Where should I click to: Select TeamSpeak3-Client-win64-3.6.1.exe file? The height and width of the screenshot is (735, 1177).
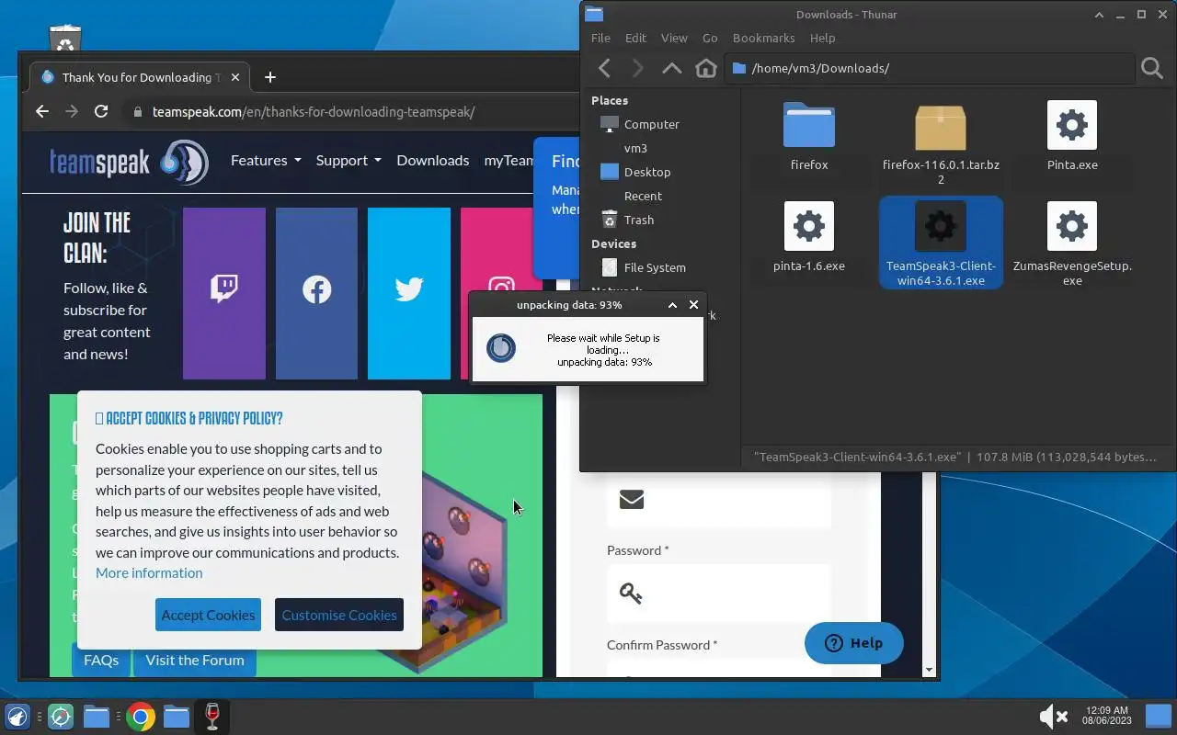(x=941, y=243)
